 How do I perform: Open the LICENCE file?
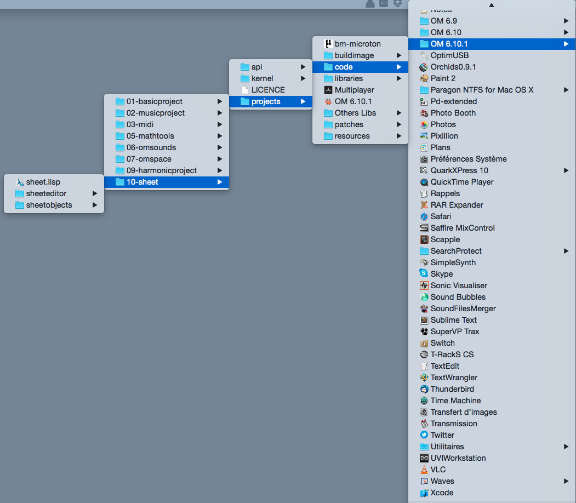[x=270, y=90]
